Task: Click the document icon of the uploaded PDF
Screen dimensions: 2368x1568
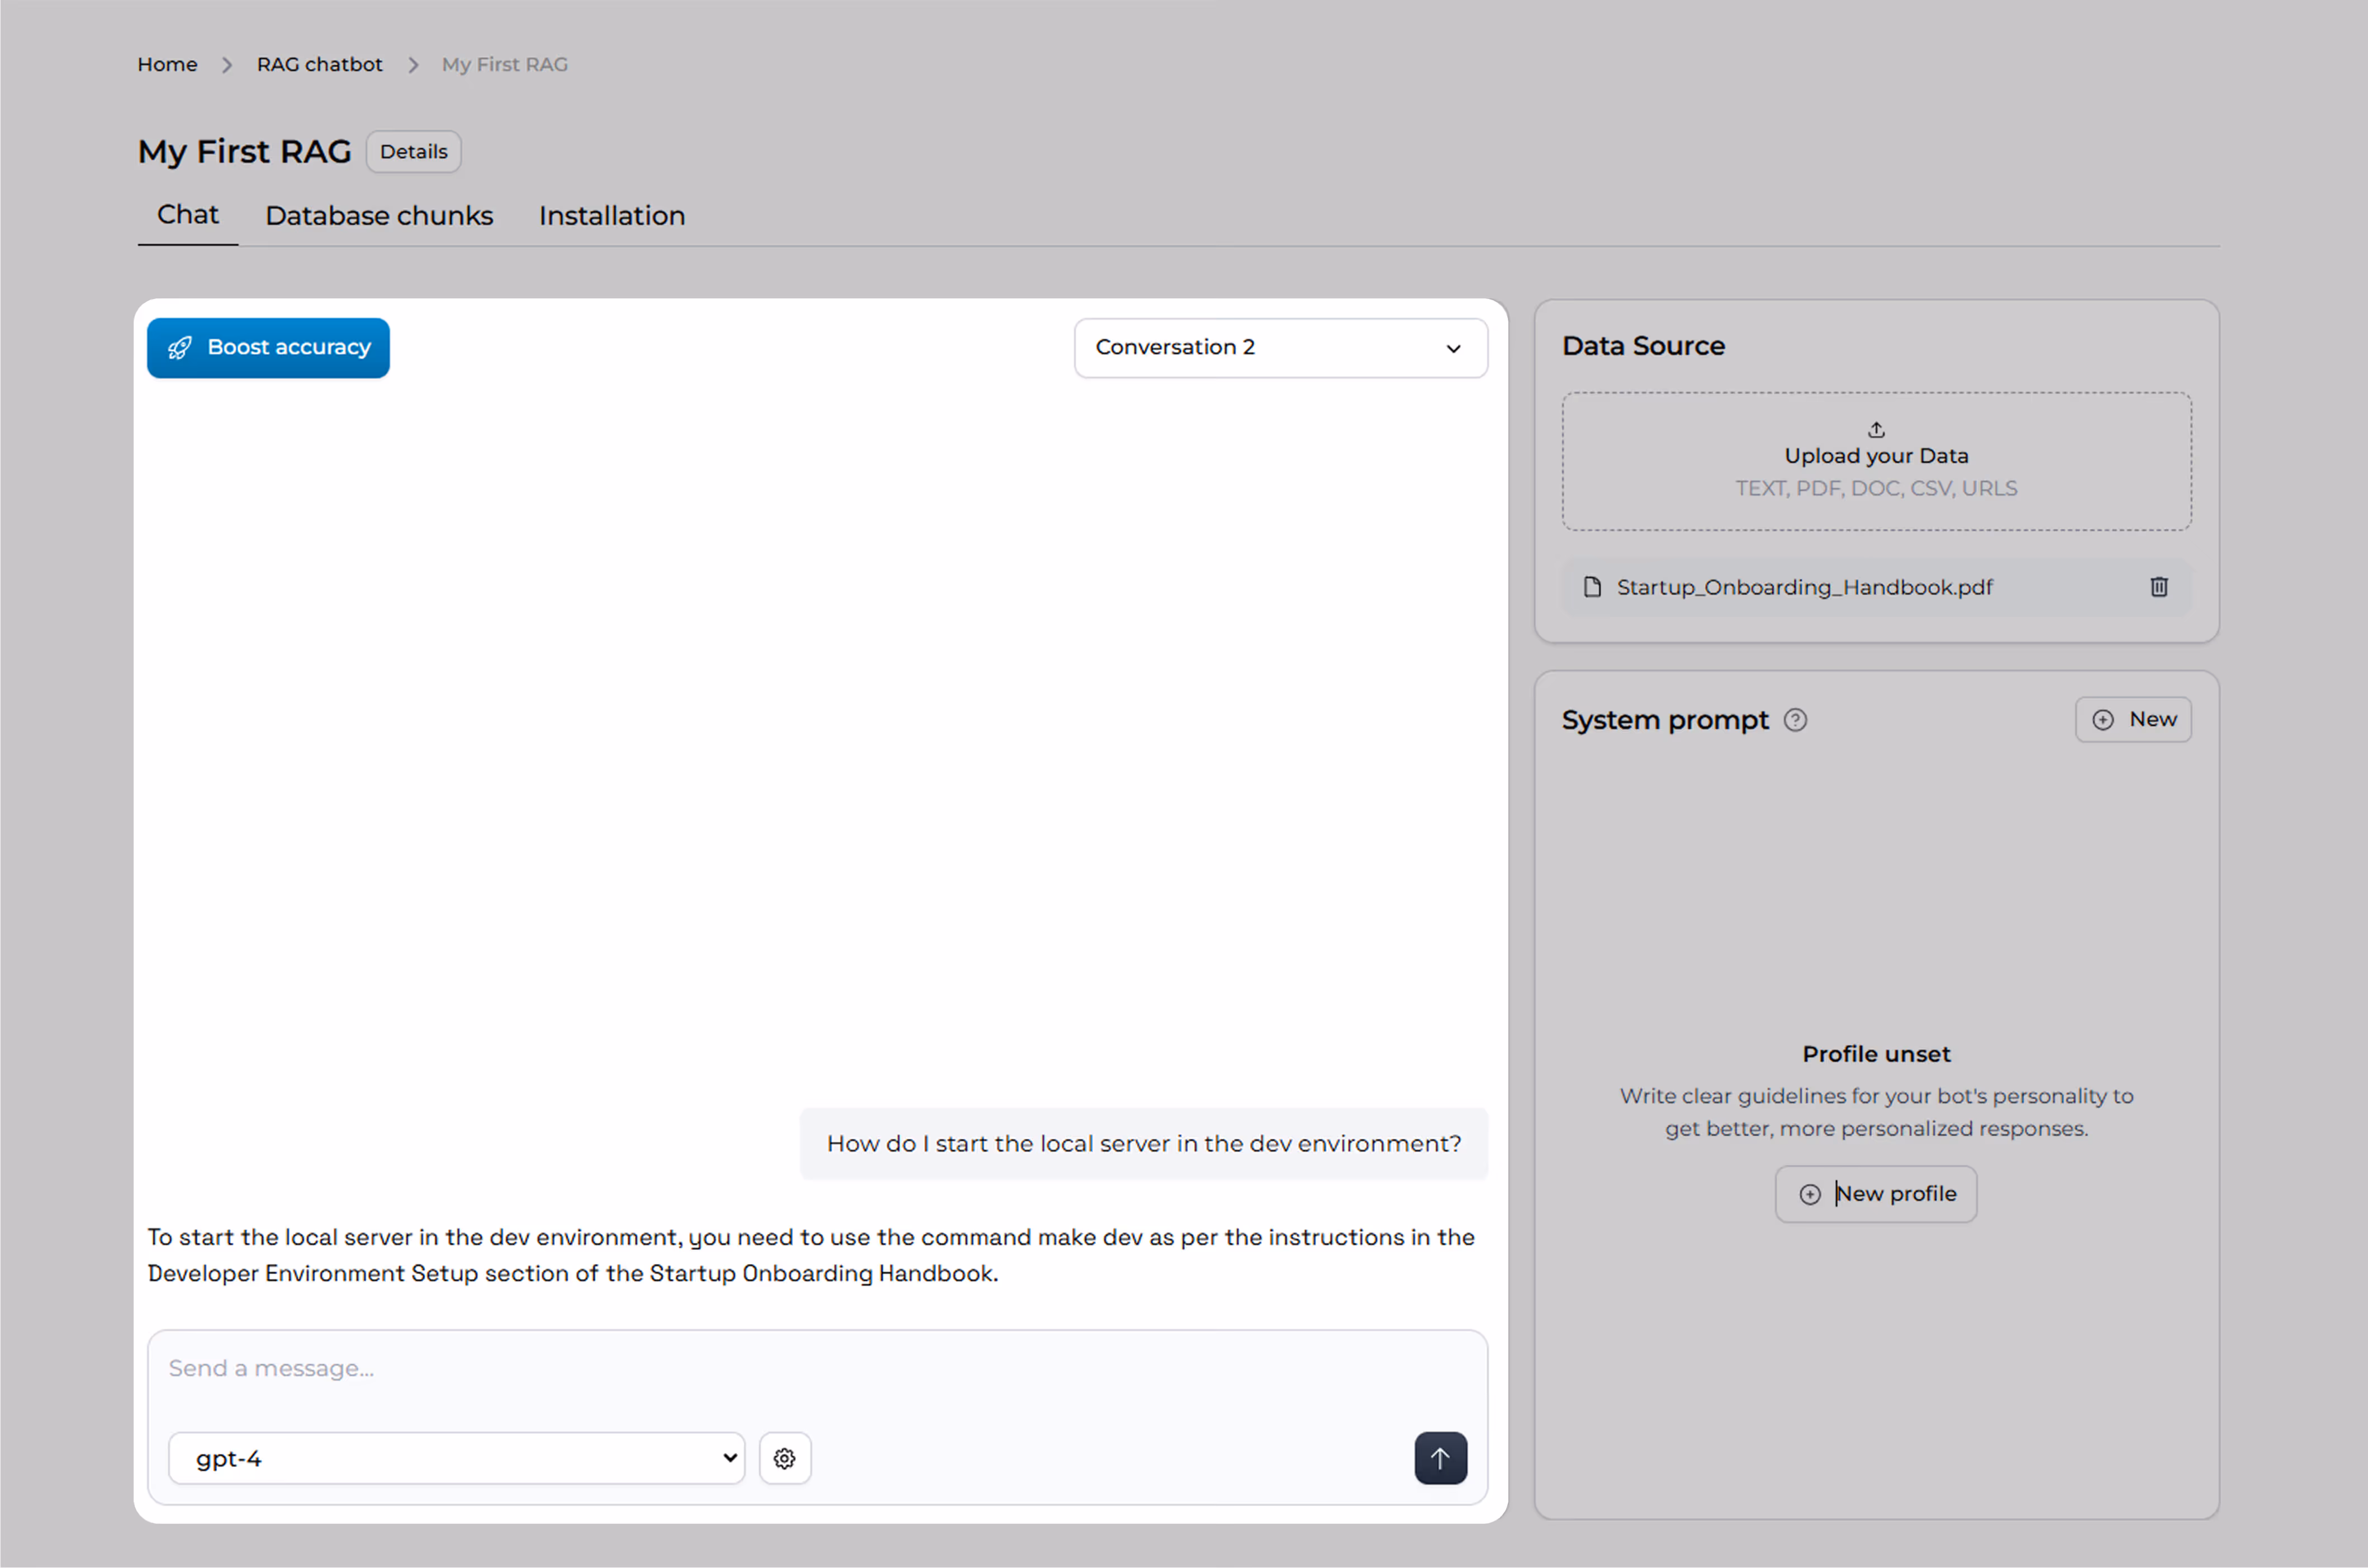Action: click(1592, 587)
